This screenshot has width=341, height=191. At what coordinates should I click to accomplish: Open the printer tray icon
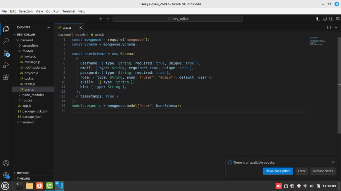point(299,186)
